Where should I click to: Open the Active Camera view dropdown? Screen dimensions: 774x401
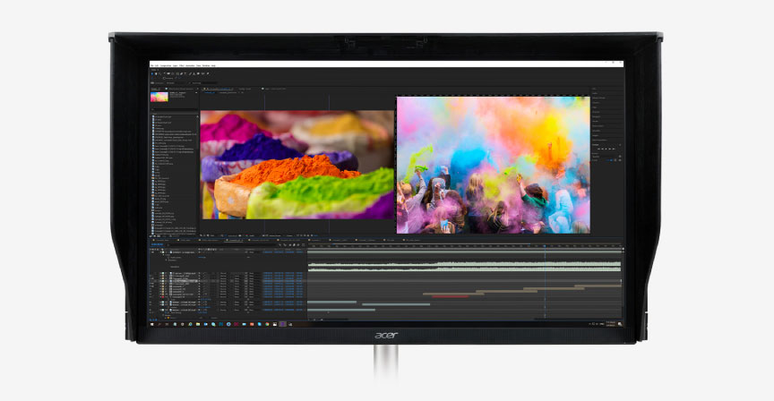(275, 235)
